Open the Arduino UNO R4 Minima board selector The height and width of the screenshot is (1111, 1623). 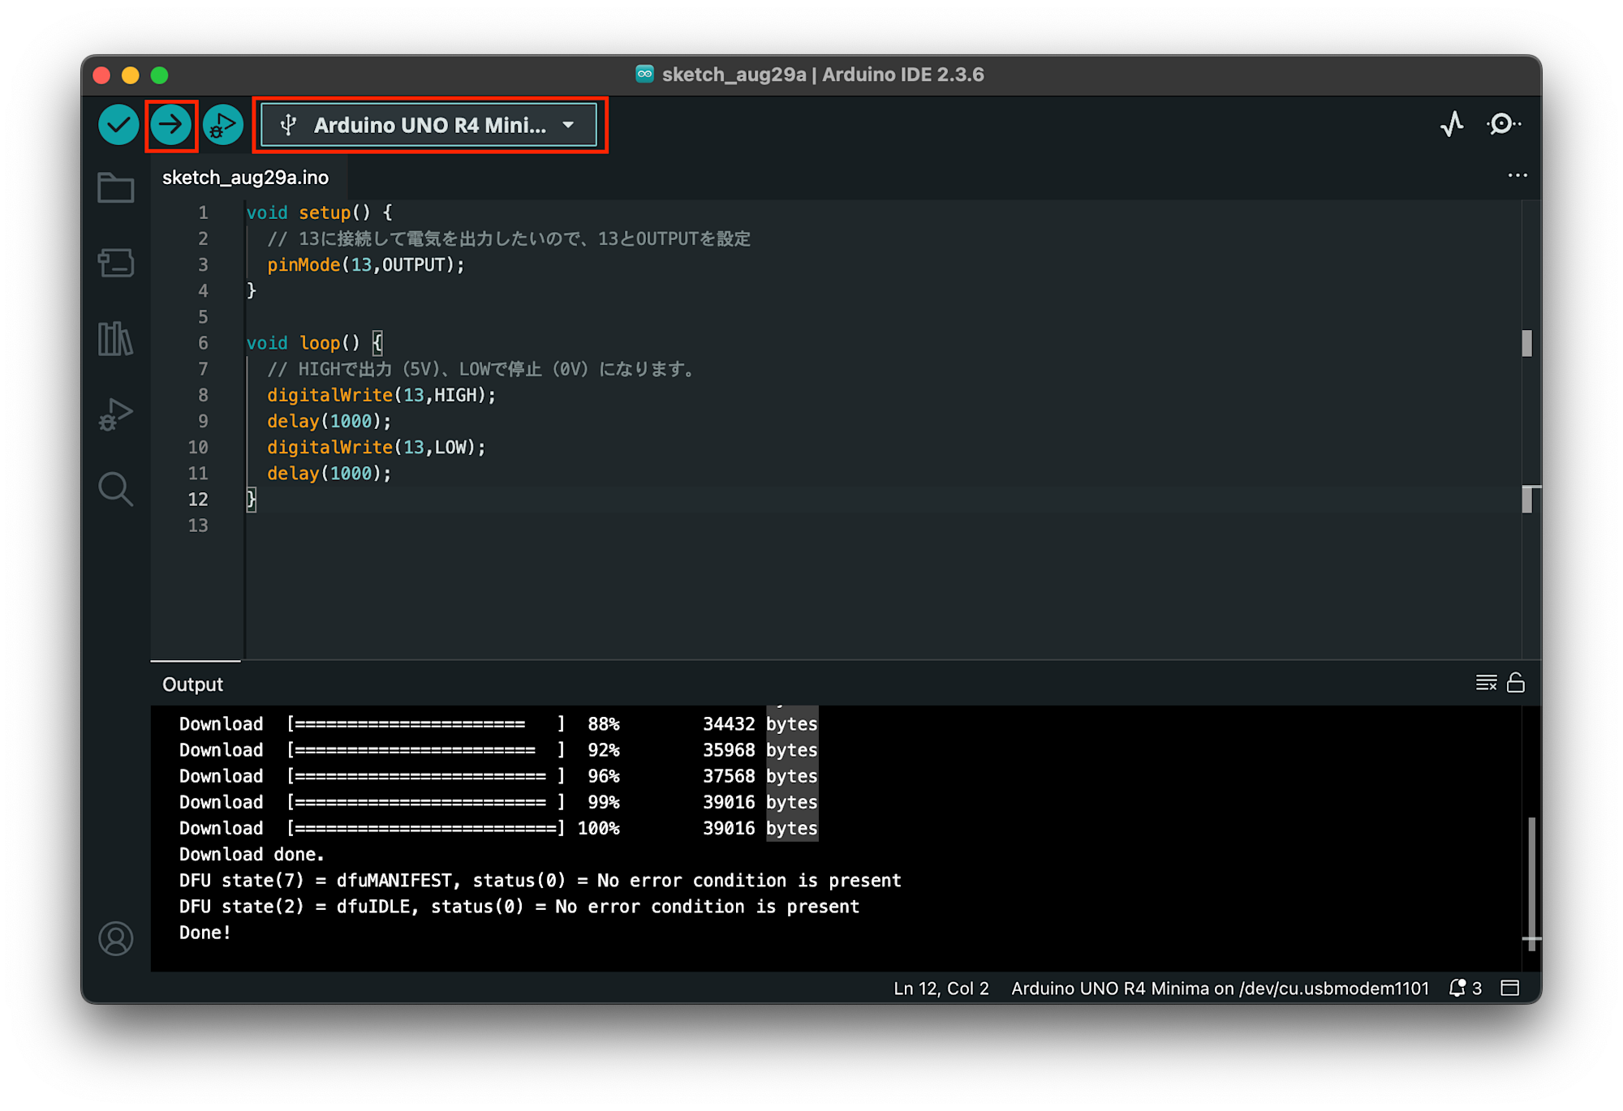tap(428, 125)
